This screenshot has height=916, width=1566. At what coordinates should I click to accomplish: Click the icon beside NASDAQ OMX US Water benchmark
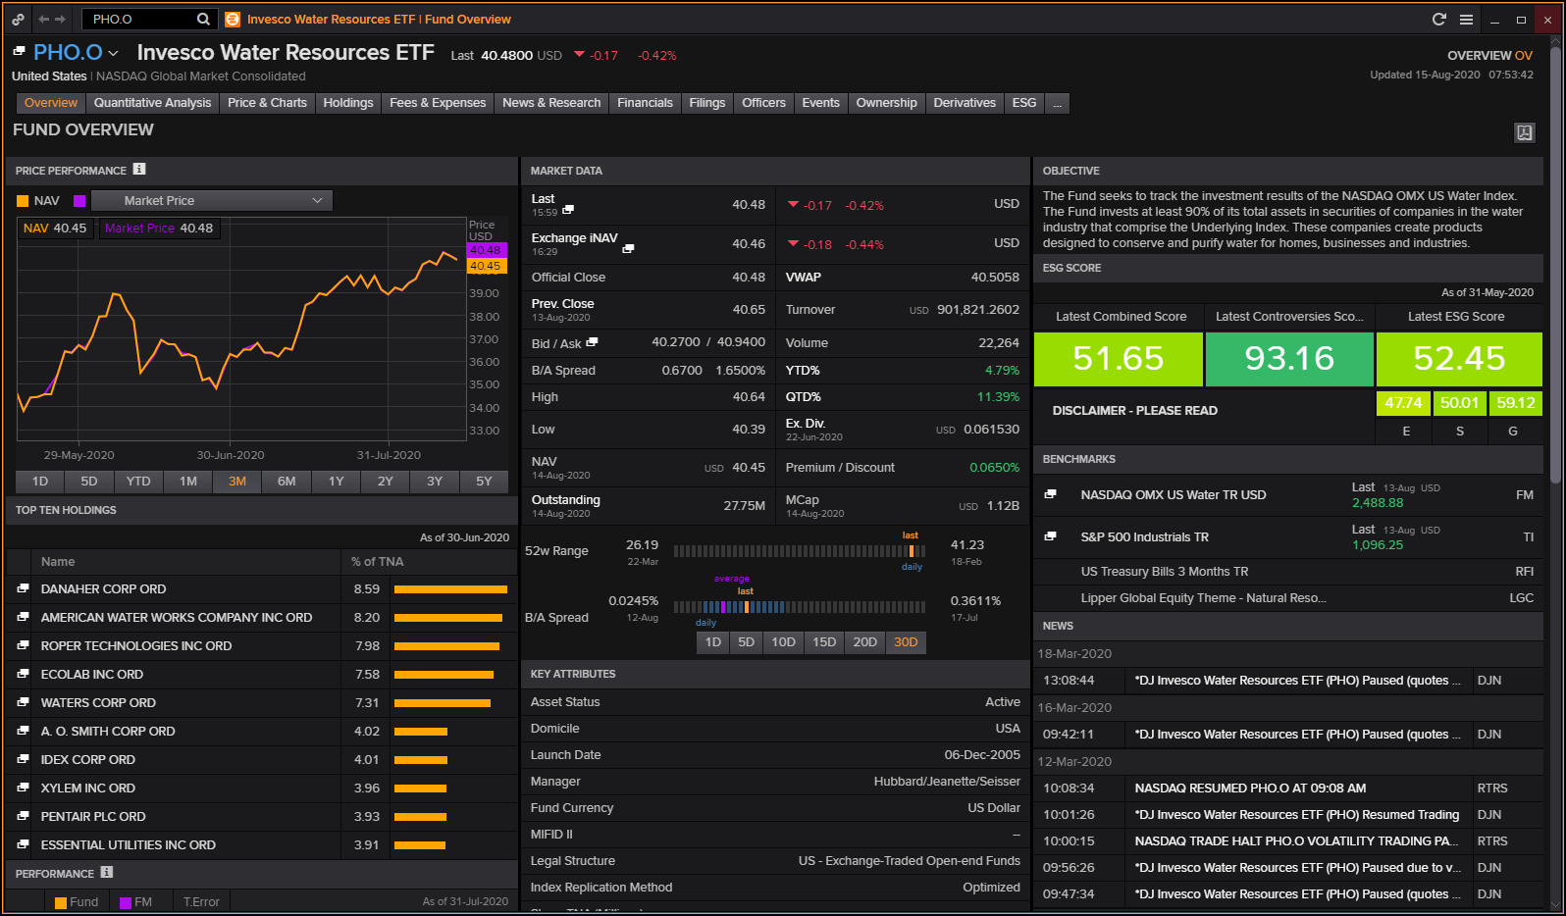tap(1050, 494)
